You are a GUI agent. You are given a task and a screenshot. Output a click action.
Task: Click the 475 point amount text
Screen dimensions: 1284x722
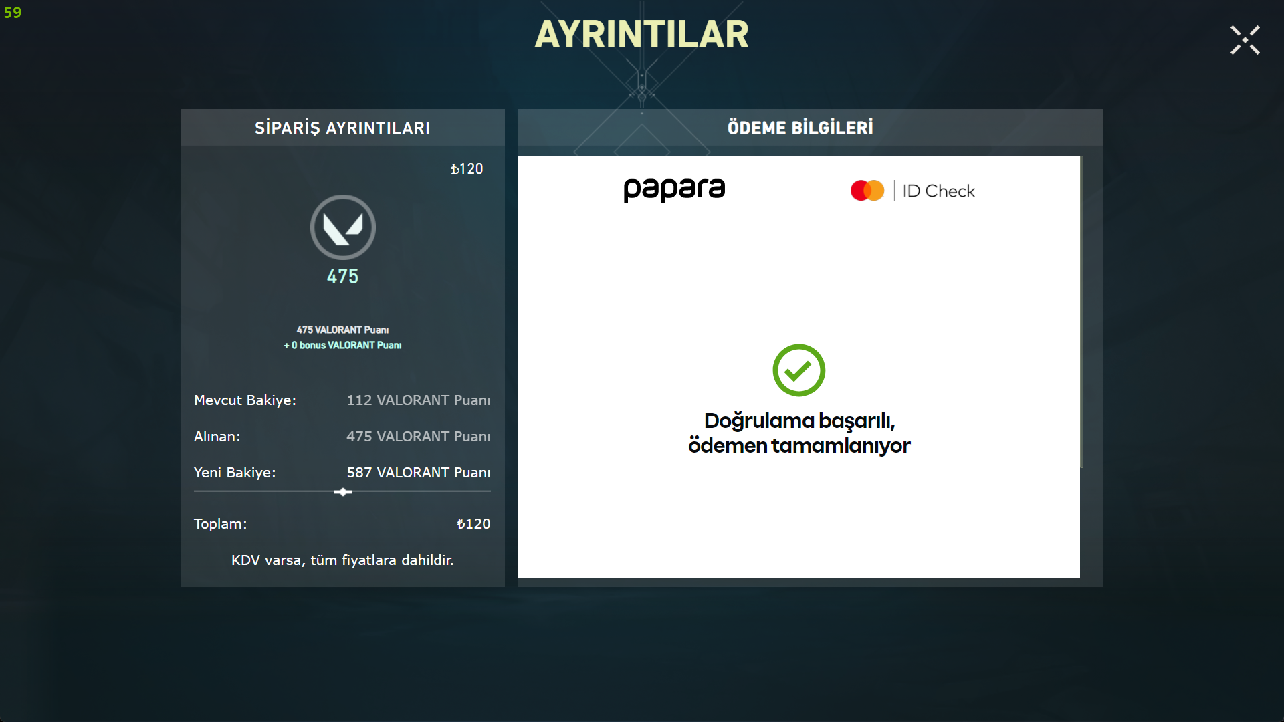[x=342, y=276]
